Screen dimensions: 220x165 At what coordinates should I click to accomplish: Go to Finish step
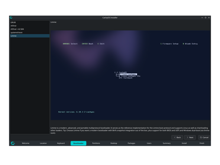coord(202,143)
